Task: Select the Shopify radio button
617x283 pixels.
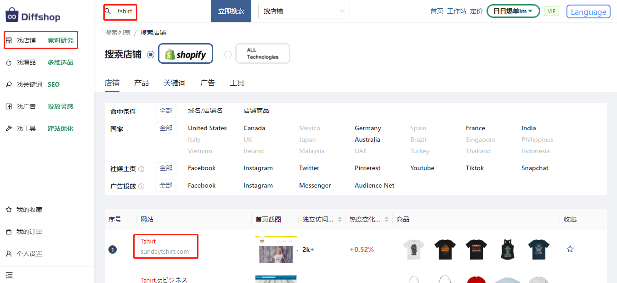Action: (151, 55)
